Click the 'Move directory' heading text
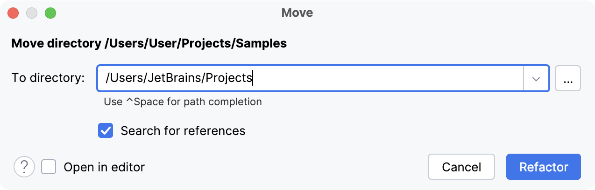Viewport: 595px width, 190px height. [149, 44]
